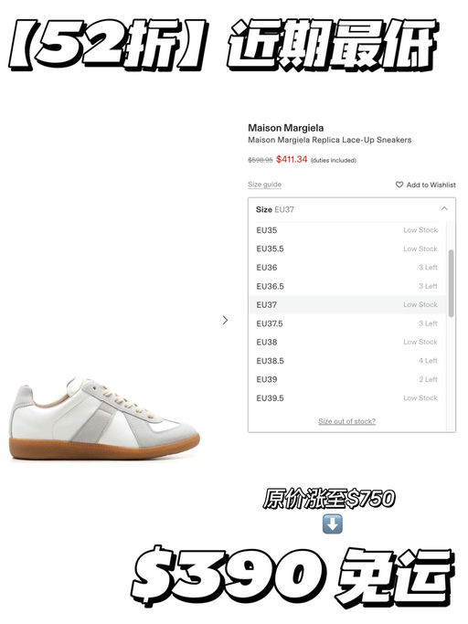This screenshot has height=624, width=468.
Task: Choose the EU36.5 size option
Action: pyautogui.click(x=347, y=286)
